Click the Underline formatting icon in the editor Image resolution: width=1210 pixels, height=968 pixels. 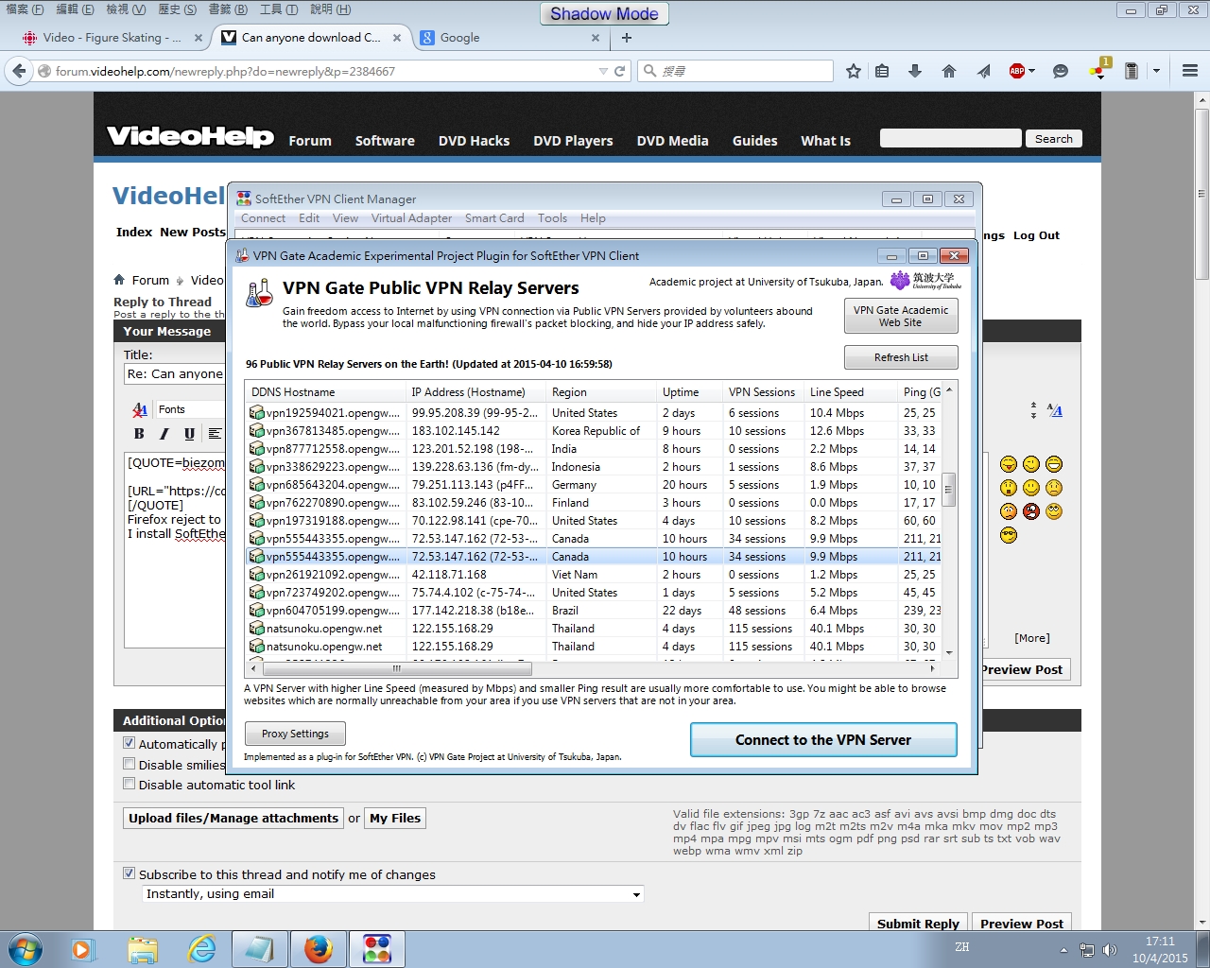[x=189, y=434]
